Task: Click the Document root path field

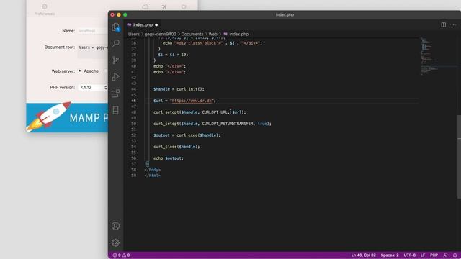Action: 93,51
